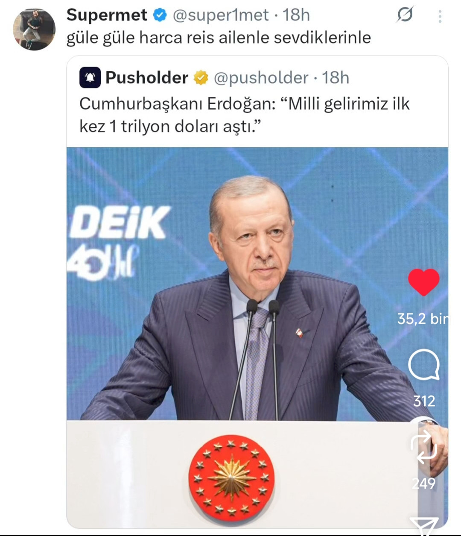Tap Pusholder's gold verified badge

[x=201, y=78]
